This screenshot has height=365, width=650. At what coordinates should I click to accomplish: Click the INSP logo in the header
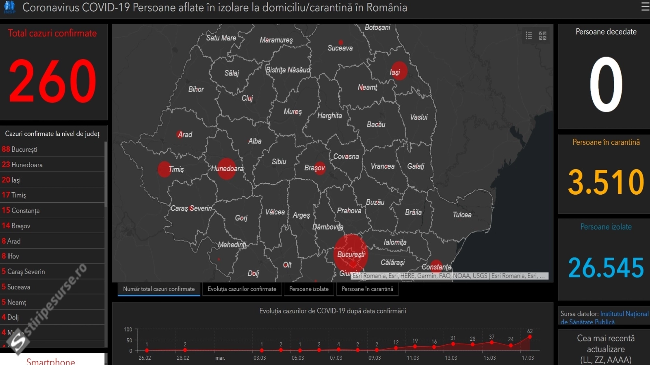pyautogui.click(x=9, y=7)
